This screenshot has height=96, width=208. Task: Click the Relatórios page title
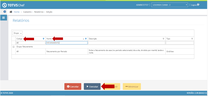click(21, 20)
